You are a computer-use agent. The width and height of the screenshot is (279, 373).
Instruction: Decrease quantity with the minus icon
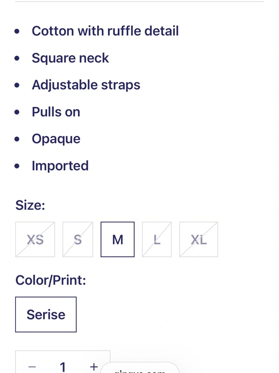[32, 367]
